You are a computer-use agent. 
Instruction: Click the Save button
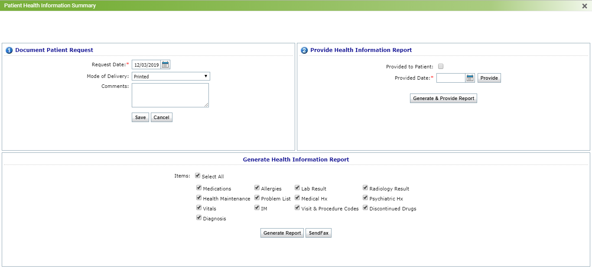click(x=140, y=117)
